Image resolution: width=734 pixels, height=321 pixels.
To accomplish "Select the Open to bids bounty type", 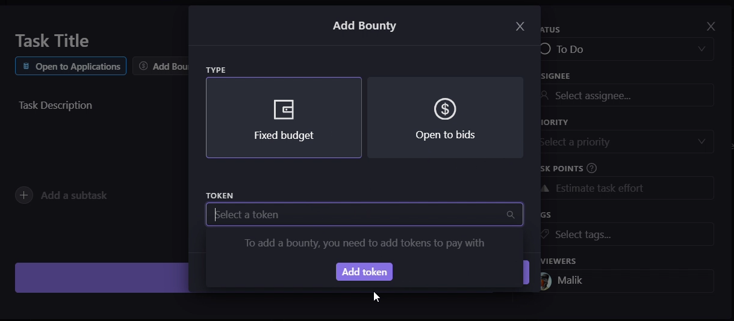I will 445,118.
